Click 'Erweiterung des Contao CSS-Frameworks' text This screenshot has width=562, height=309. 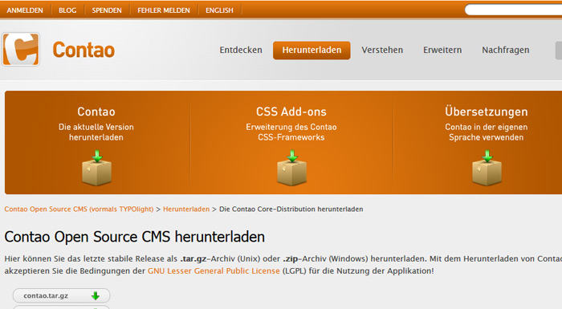(x=291, y=132)
